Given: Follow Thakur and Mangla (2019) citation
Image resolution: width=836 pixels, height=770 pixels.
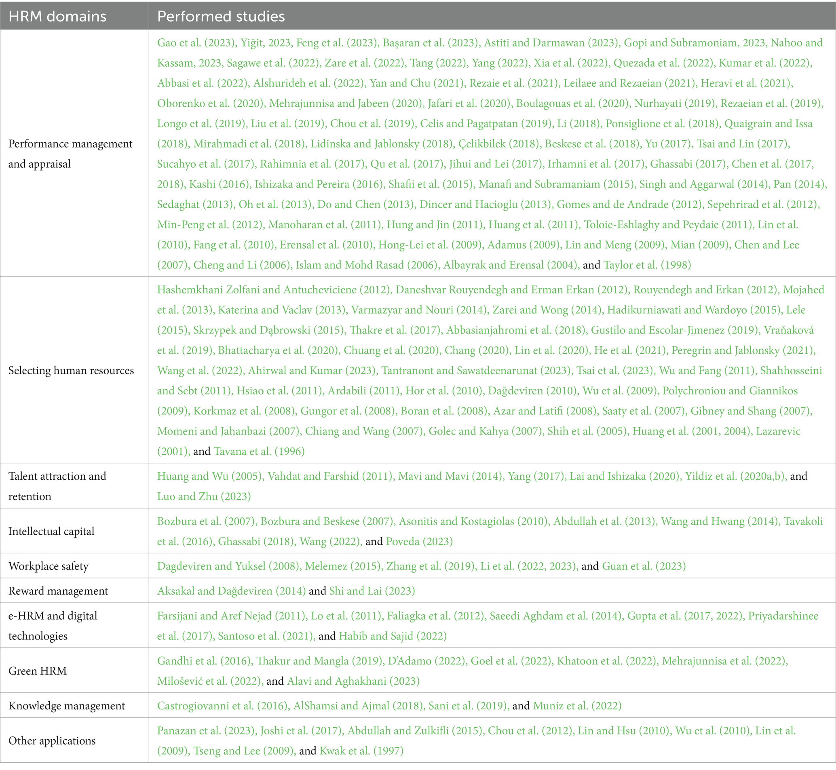Looking at the screenshot, I should pos(320,660).
